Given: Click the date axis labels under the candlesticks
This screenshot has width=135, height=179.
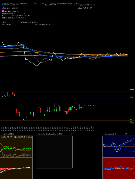Looking at the screenshot, I should [48, 129].
